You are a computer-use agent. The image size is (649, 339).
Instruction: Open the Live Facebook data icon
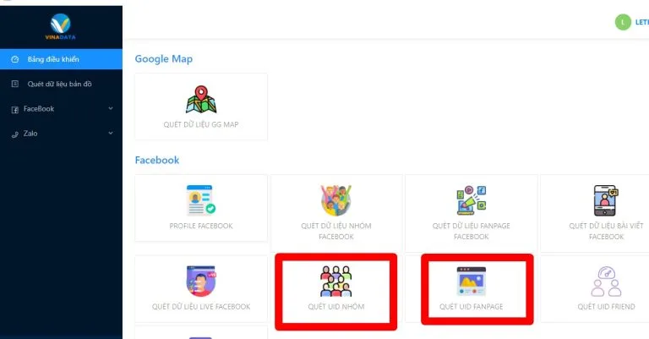coord(201,281)
